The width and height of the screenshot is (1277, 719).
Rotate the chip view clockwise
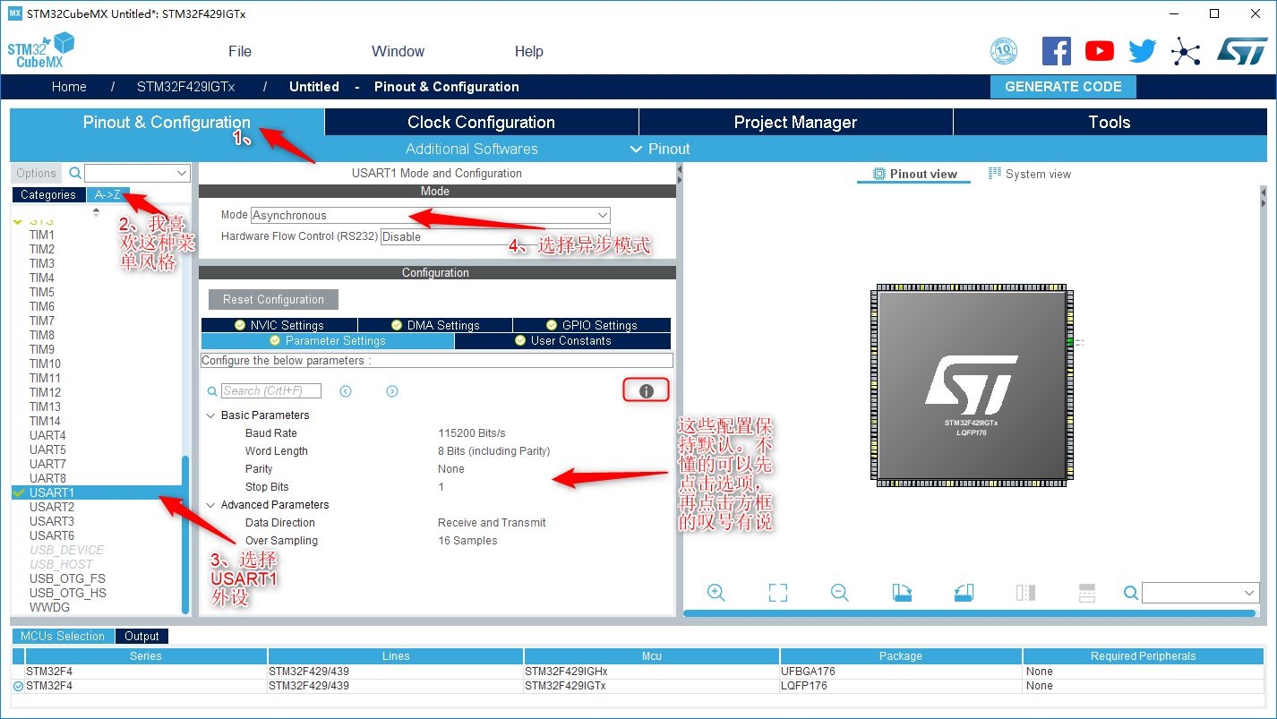click(x=901, y=593)
